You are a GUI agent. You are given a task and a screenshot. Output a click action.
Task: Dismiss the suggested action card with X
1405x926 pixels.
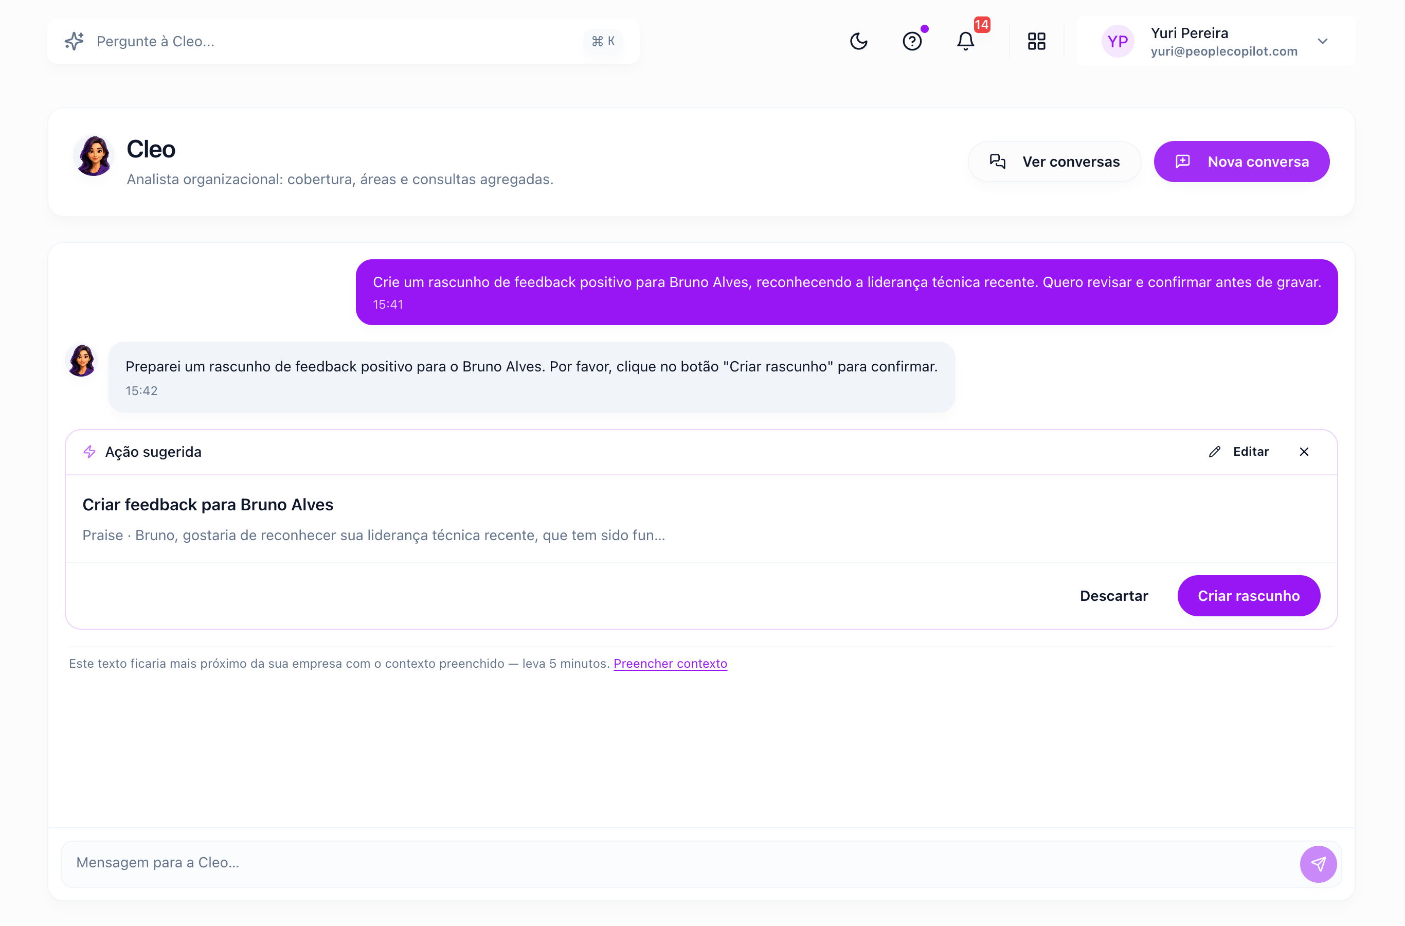(x=1304, y=452)
